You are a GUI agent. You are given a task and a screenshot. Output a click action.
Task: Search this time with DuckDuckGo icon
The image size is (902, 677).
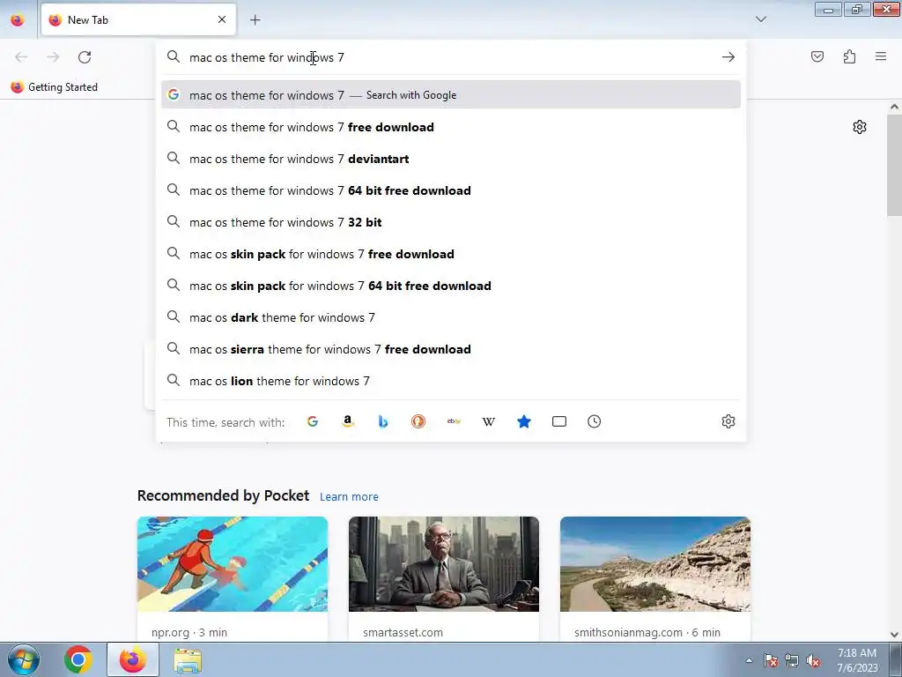(418, 421)
